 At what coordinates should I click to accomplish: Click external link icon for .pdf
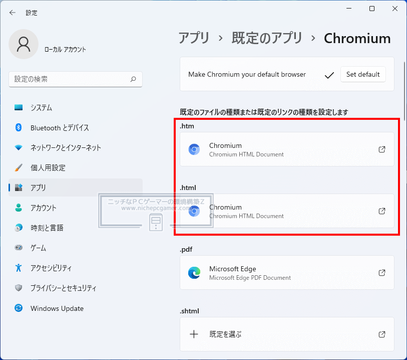382,272
